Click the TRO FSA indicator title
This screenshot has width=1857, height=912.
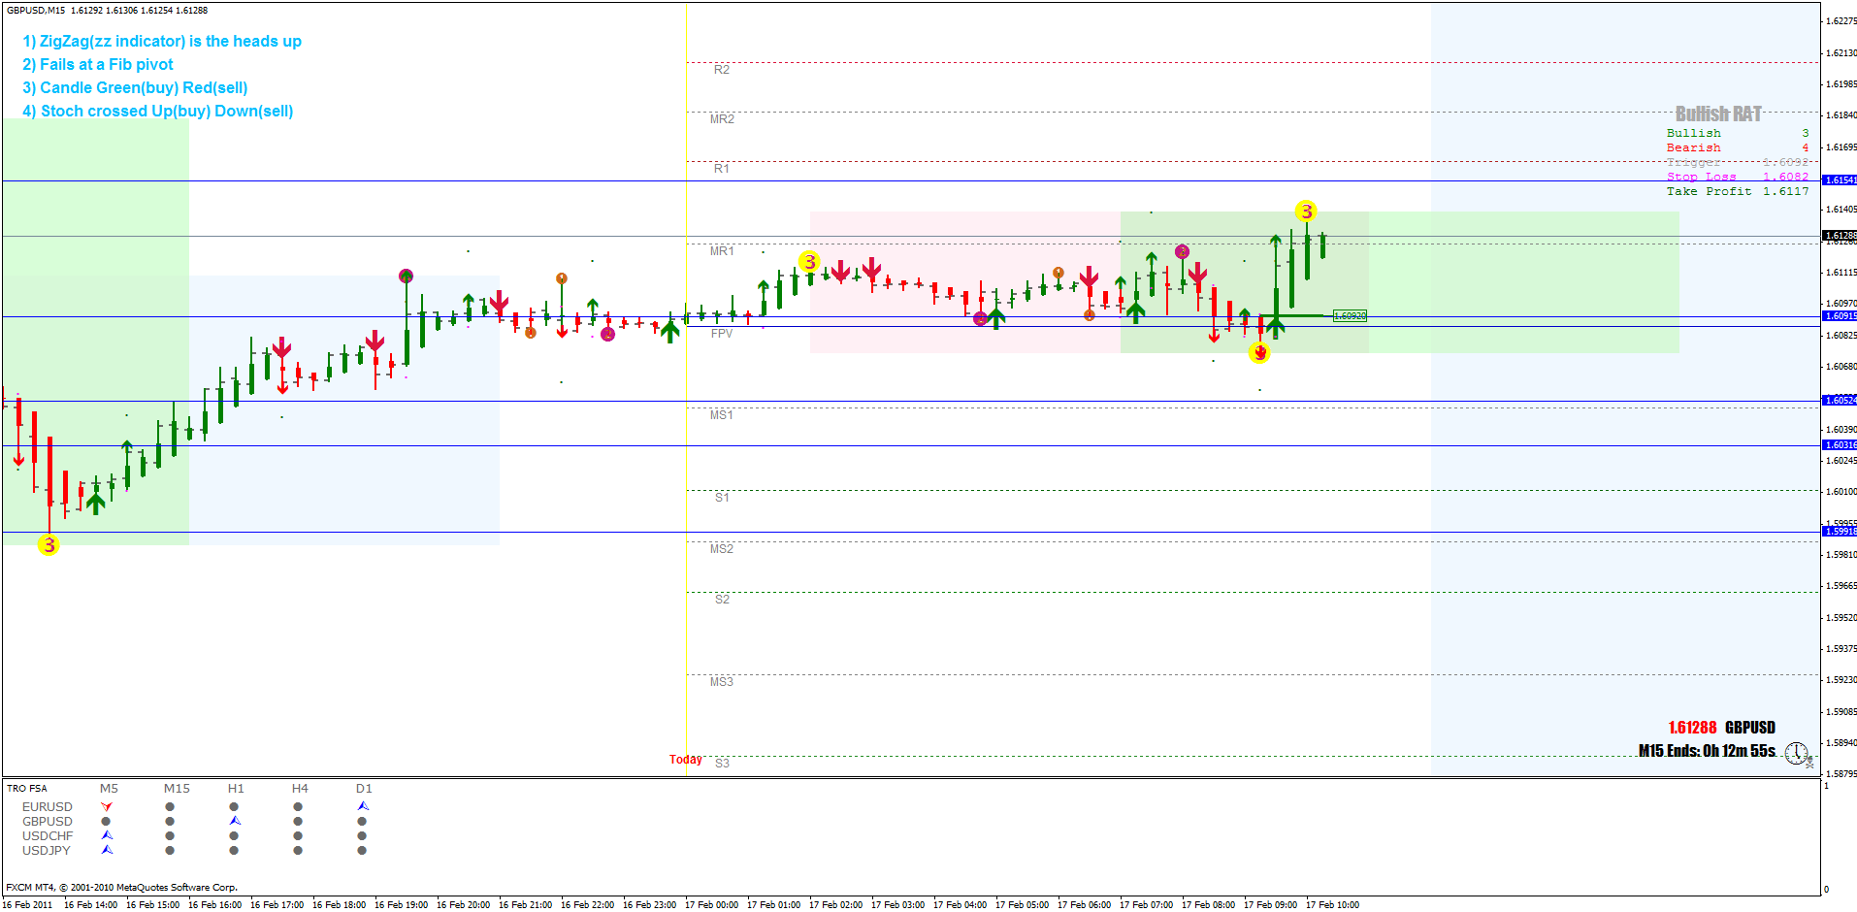click(27, 788)
